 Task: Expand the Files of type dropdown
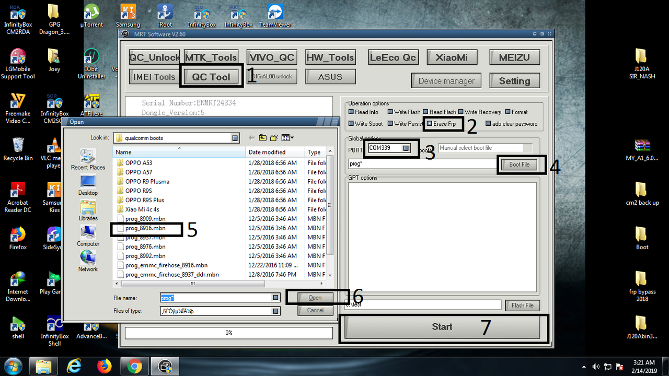pyautogui.click(x=275, y=311)
